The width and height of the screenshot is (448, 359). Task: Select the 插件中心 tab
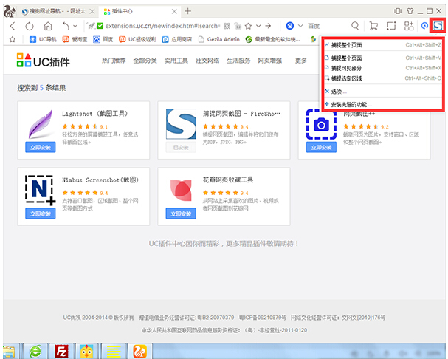[137, 11]
